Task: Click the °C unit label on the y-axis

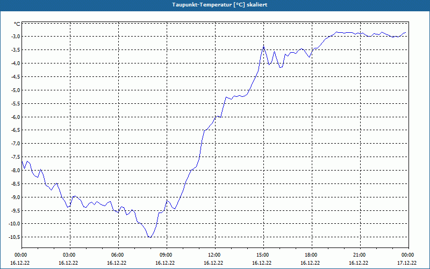Action: [x=17, y=24]
